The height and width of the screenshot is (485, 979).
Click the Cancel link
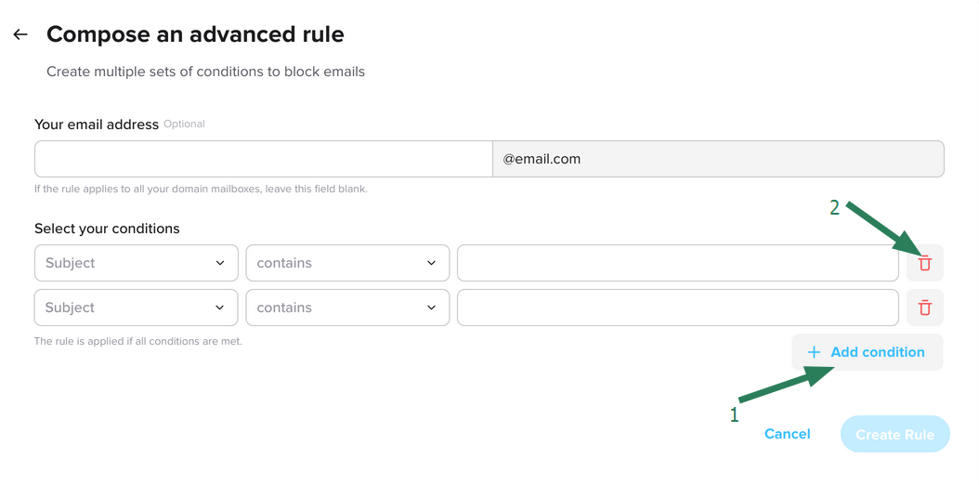788,434
